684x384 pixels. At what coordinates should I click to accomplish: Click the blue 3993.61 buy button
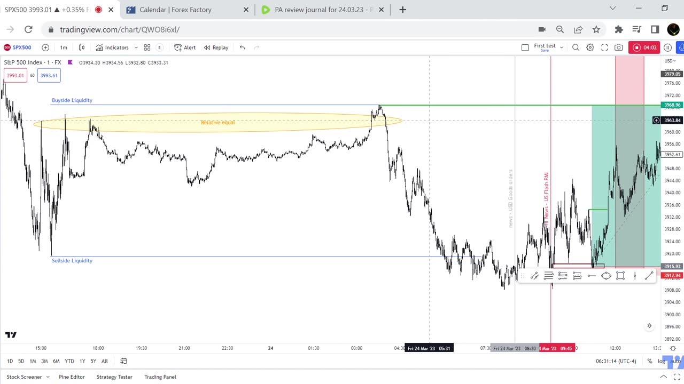[x=49, y=75]
